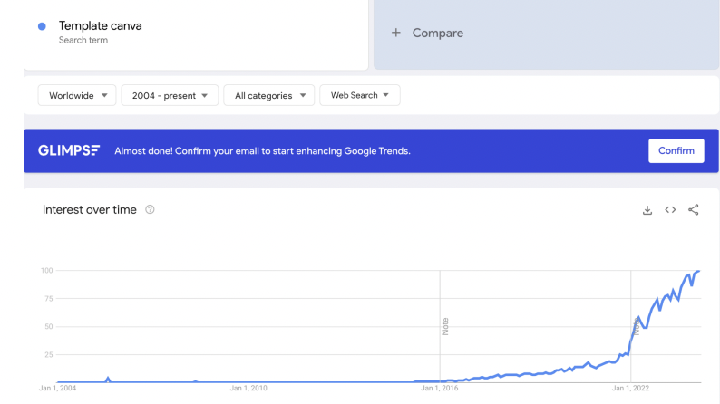Share the Interest over time chart
Viewport: 720px width, 404px height.
pyautogui.click(x=694, y=210)
